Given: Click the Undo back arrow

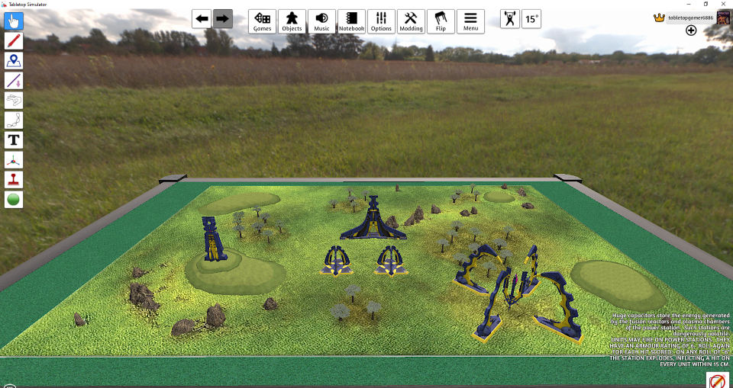Looking at the screenshot, I should (202, 19).
